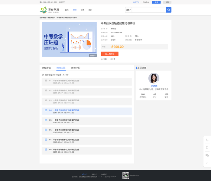Image resolution: width=211 pixels, height=181 pixels.
Task: Open the 直播 search type dropdown
Action: coord(128,10)
